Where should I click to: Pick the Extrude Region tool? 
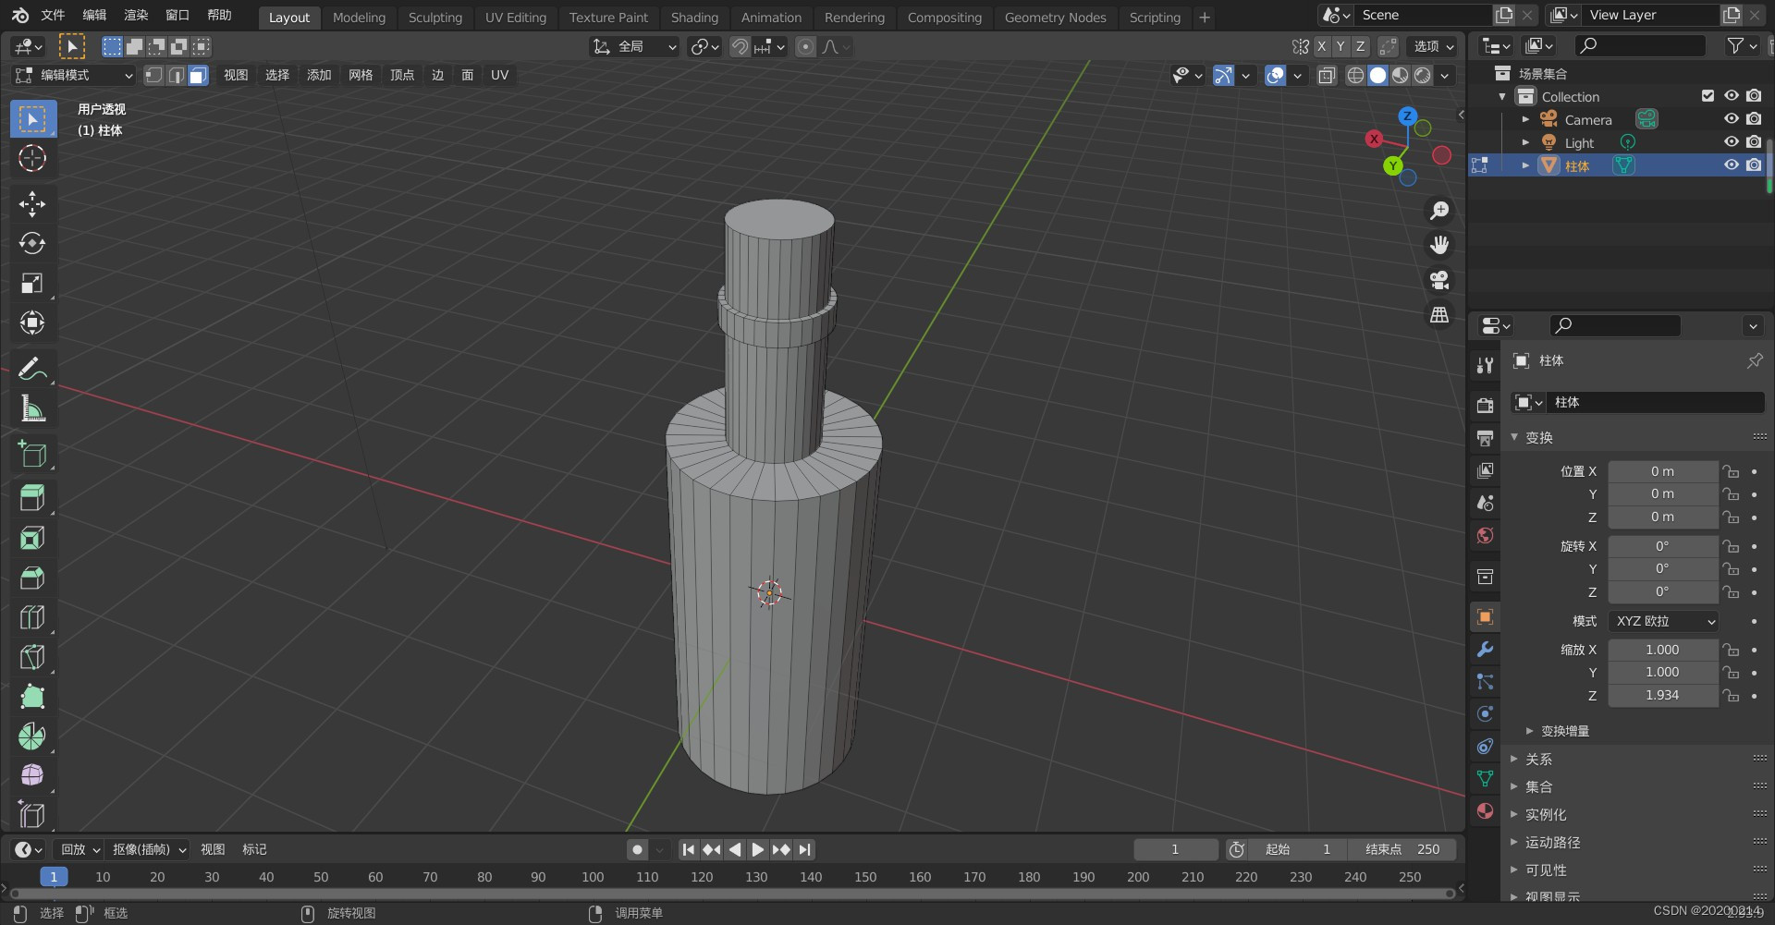(32, 498)
